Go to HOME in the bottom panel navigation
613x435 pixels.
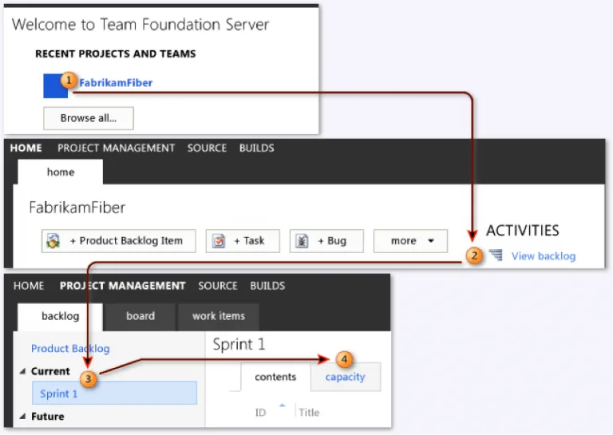(29, 286)
